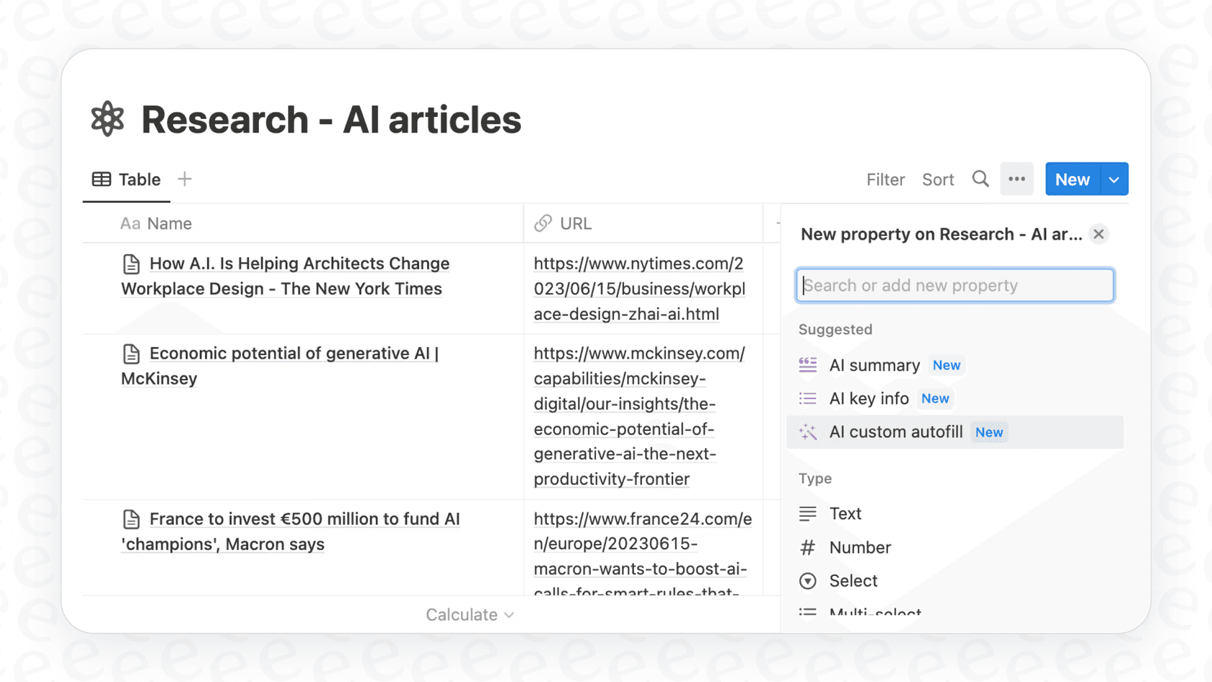
Task: Select the AI summary property icon
Action: tap(808, 365)
